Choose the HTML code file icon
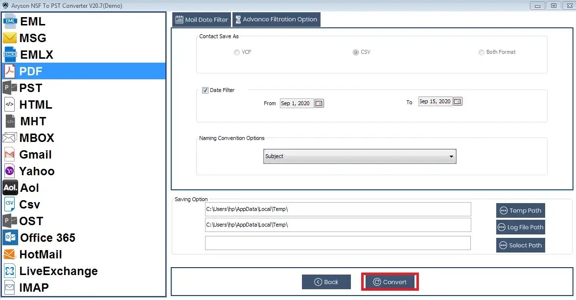The width and height of the screenshot is (576, 300). pos(10,104)
